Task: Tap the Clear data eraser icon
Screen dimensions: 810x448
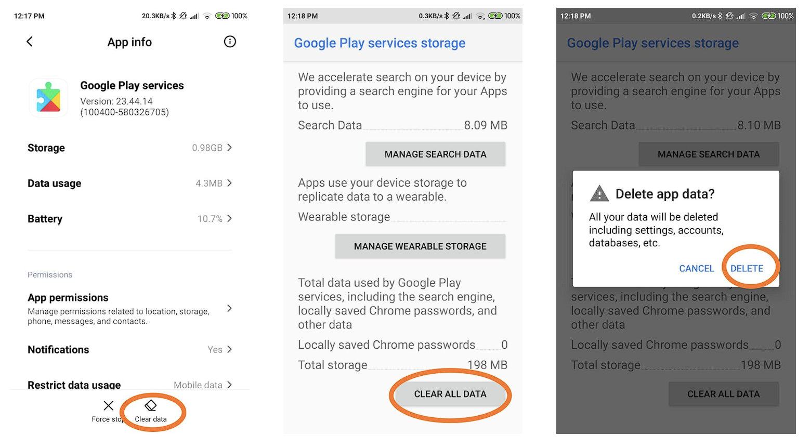Action: [151, 405]
